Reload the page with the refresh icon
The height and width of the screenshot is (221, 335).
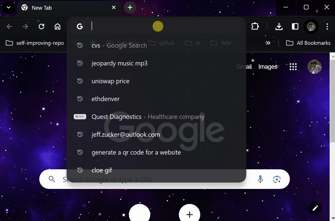pos(41,26)
